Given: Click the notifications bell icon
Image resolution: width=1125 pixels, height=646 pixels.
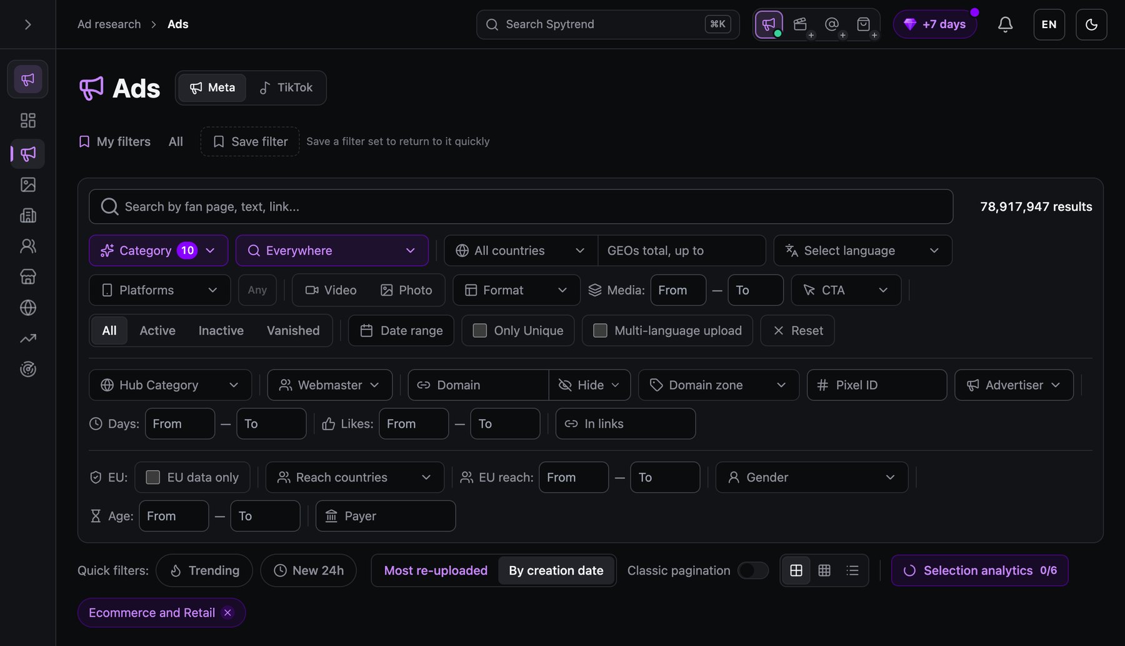Looking at the screenshot, I should (x=1005, y=24).
